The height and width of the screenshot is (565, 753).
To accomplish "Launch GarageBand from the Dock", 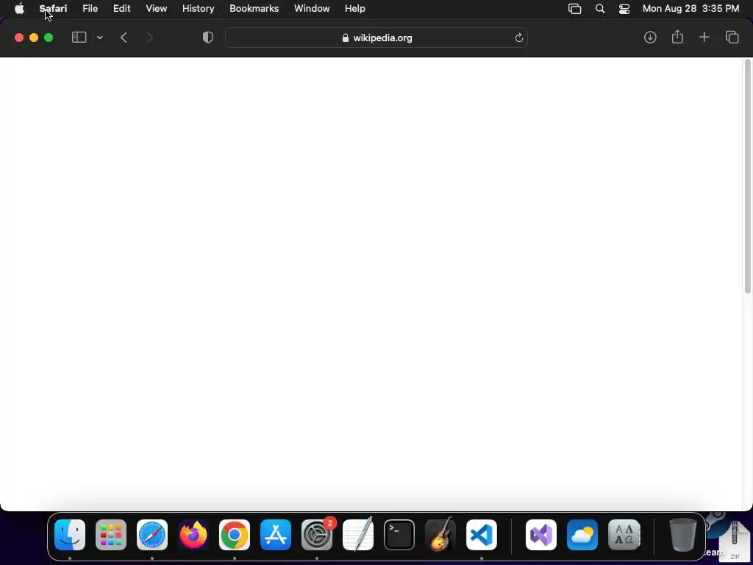I will click(x=440, y=534).
